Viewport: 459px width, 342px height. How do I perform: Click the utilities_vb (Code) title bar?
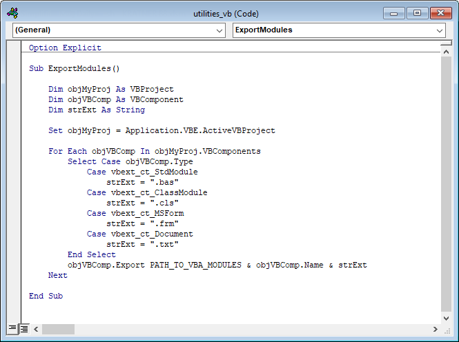pyautogui.click(x=226, y=14)
